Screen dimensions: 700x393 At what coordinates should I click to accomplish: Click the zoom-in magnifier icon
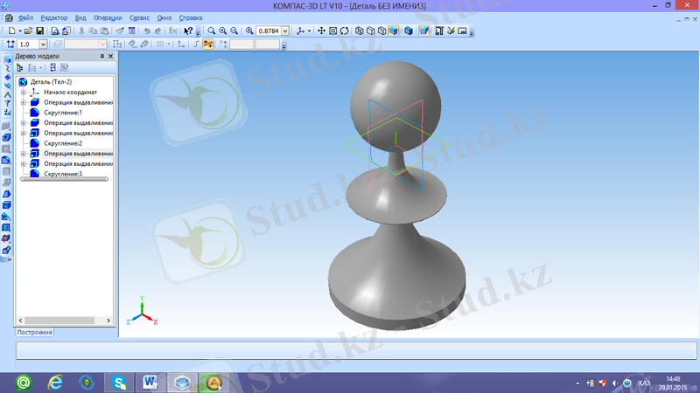pyautogui.click(x=223, y=31)
